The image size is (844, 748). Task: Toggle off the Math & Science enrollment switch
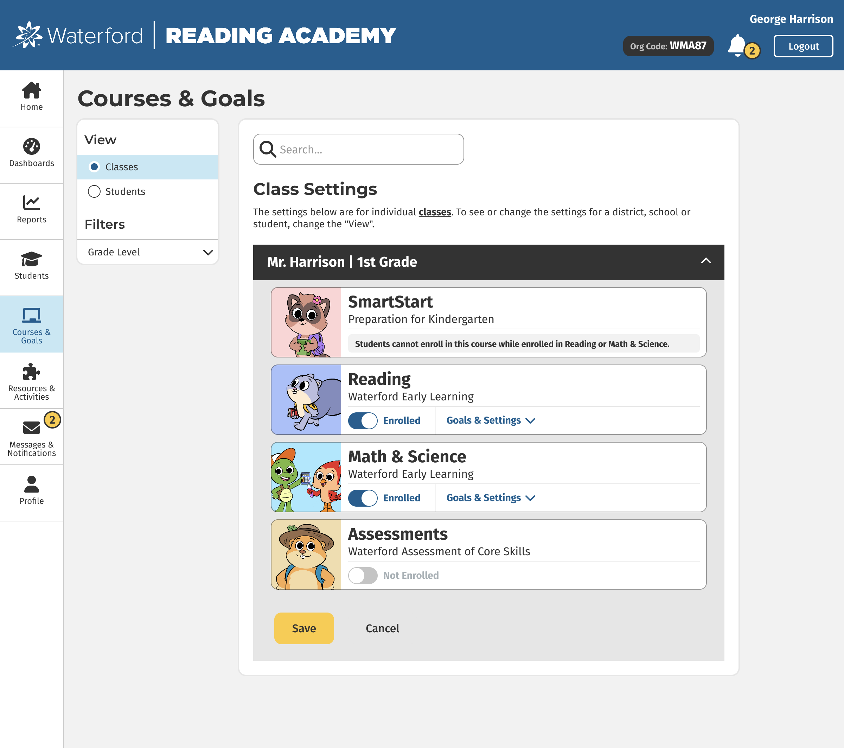[x=363, y=498]
